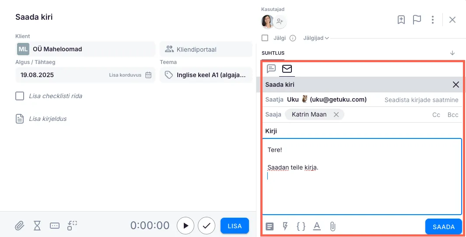The height and width of the screenshot is (237, 466).
Task: Select the email envelope tab
Action: pos(287,69)
